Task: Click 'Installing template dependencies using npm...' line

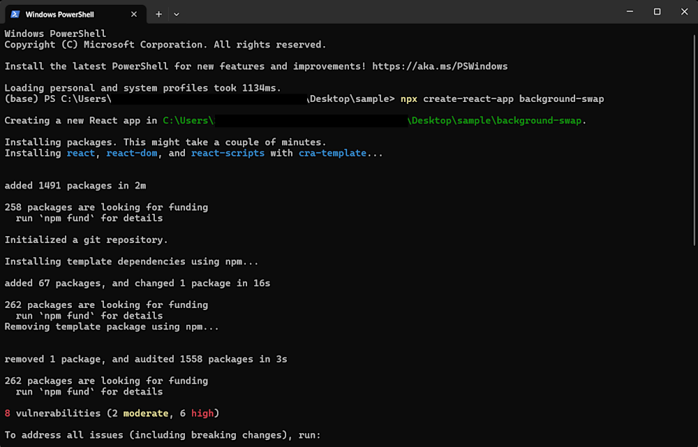Action: (x=131, y=262)
